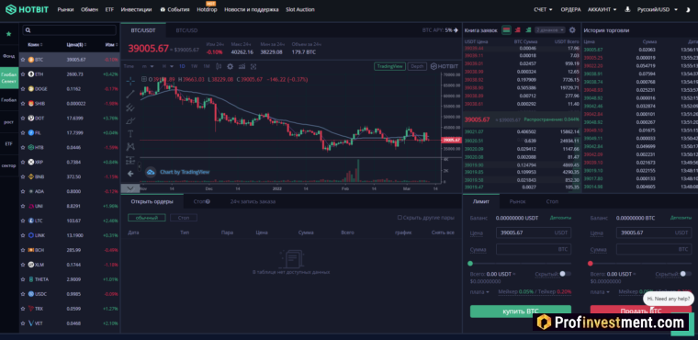This screenshot has height=340, width=698.
Task: Open the ETF menu item
Action: [109, 9]
